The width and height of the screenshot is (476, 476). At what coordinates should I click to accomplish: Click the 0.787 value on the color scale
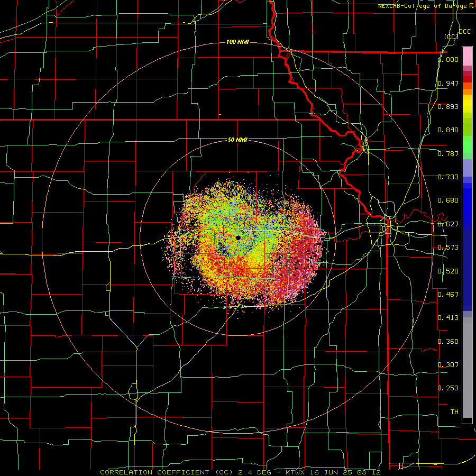pyautogui.click(x=448, y=153)
